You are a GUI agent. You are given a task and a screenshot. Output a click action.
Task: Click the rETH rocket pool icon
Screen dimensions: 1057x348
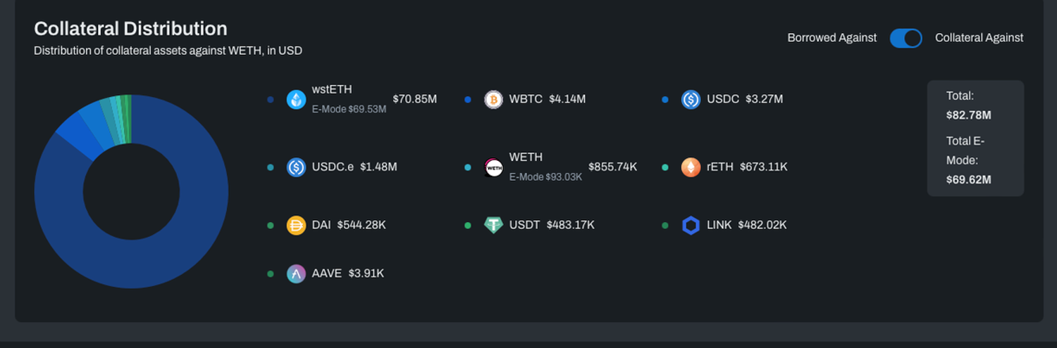691,167
